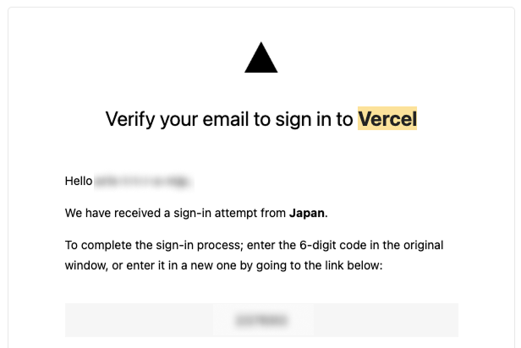Select the highlighted Vercel word in heading
Image resolution: width=521 pixels, height=348 pixels.
[x=387, y=118]
